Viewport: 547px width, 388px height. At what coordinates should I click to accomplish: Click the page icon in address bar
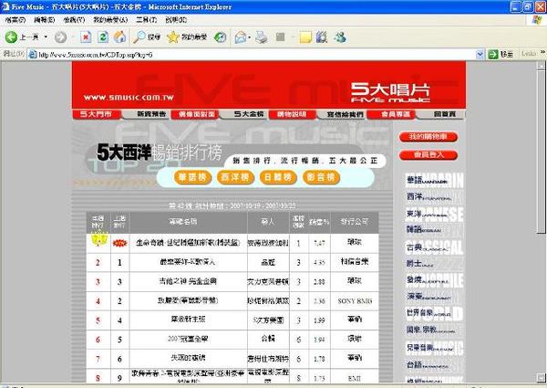(x=33, y=54)
